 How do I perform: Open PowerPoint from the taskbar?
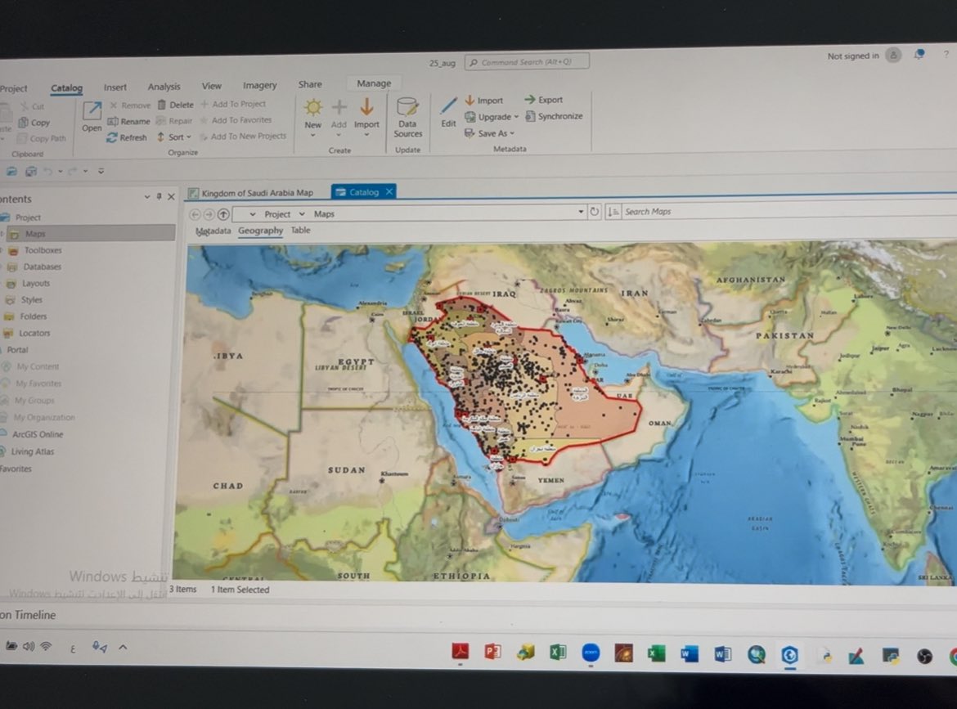[492, 653]
